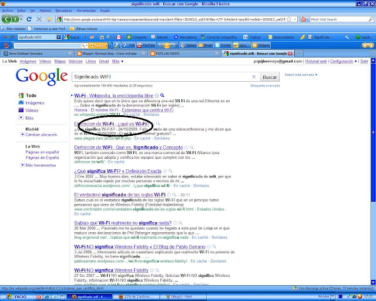Open Google Toolbar search box dropdown
376x301 pixels.
coord(59,37)
